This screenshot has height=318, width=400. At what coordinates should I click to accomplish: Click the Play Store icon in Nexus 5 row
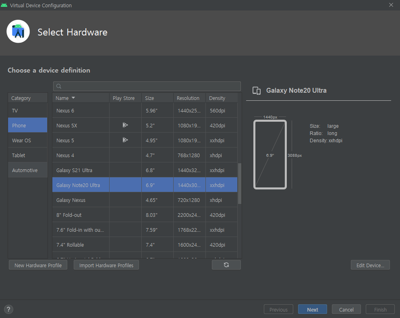(125, 140)
